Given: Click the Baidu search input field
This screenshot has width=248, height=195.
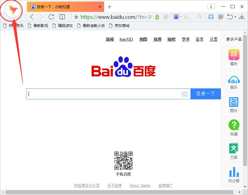Looking at the screenshot, I should click(x=103, y=94).
